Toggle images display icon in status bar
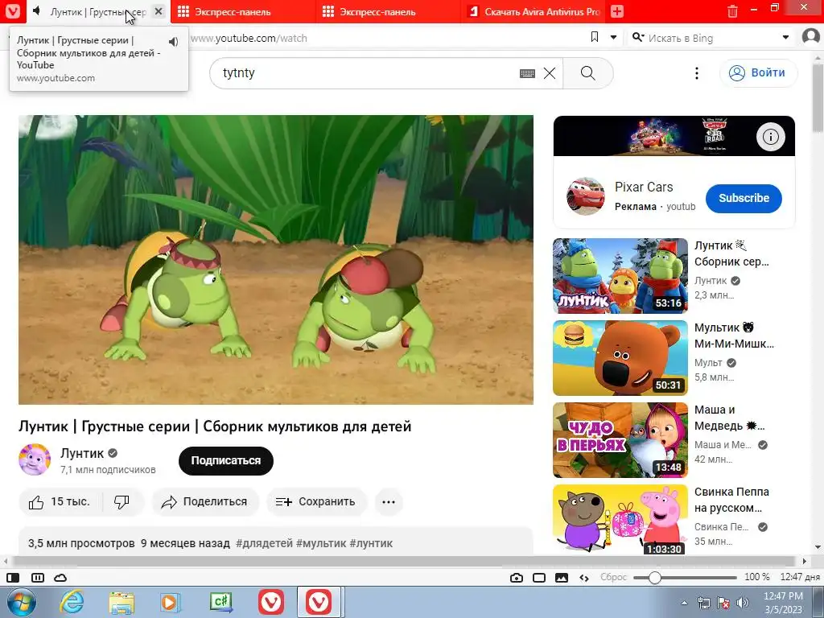The width and height of the screenshot is (824, 618). 562,578
